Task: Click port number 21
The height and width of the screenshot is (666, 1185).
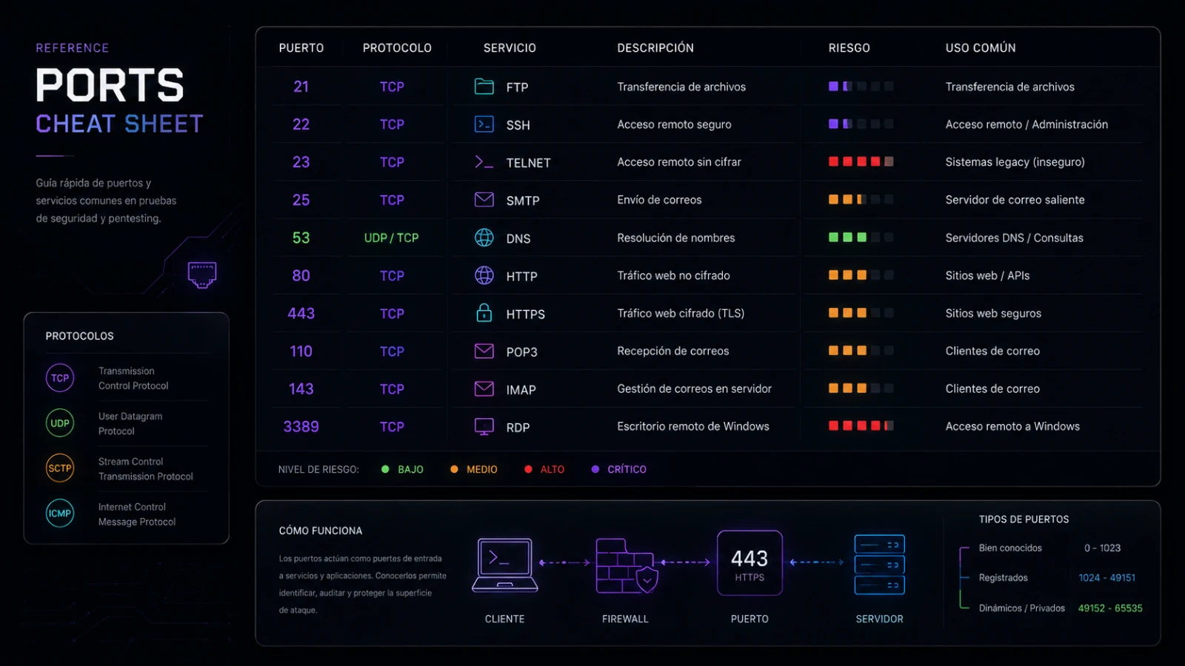Action: click(301, 87)
